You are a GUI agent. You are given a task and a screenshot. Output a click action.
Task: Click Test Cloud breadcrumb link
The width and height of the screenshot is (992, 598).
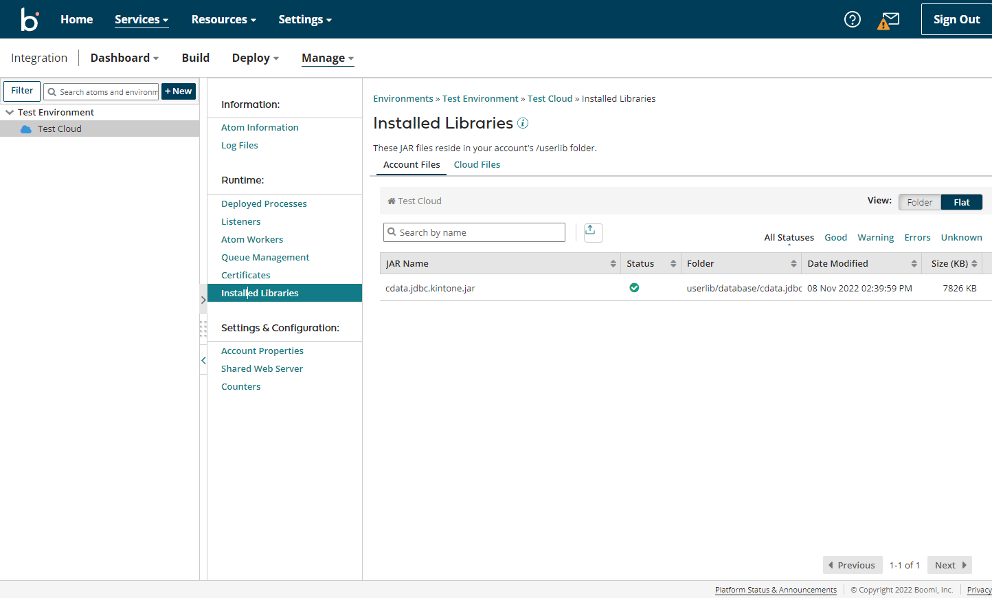coord(550,99)
